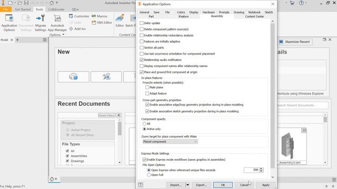
Task: Open the Macros tool
Action: (x=100, y=16)
